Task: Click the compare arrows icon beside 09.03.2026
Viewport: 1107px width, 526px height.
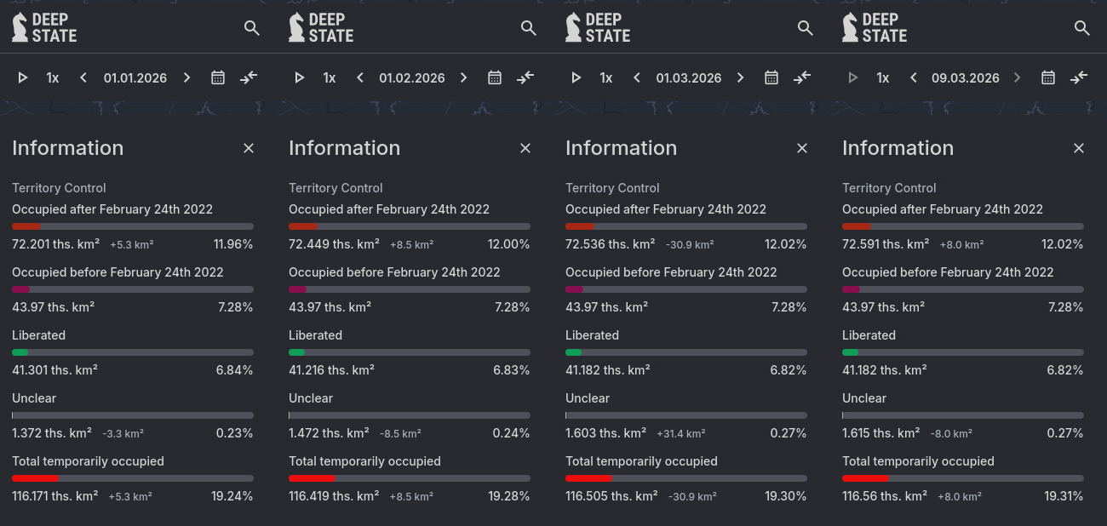Action: [x=1079, y=77]
